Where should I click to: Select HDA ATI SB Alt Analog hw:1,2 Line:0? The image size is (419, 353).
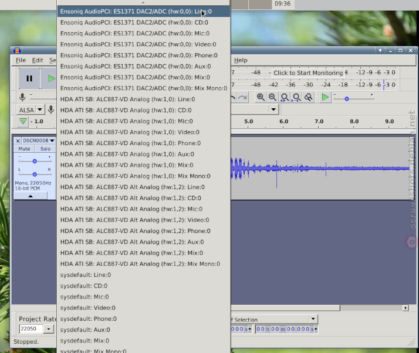[144, 187]
